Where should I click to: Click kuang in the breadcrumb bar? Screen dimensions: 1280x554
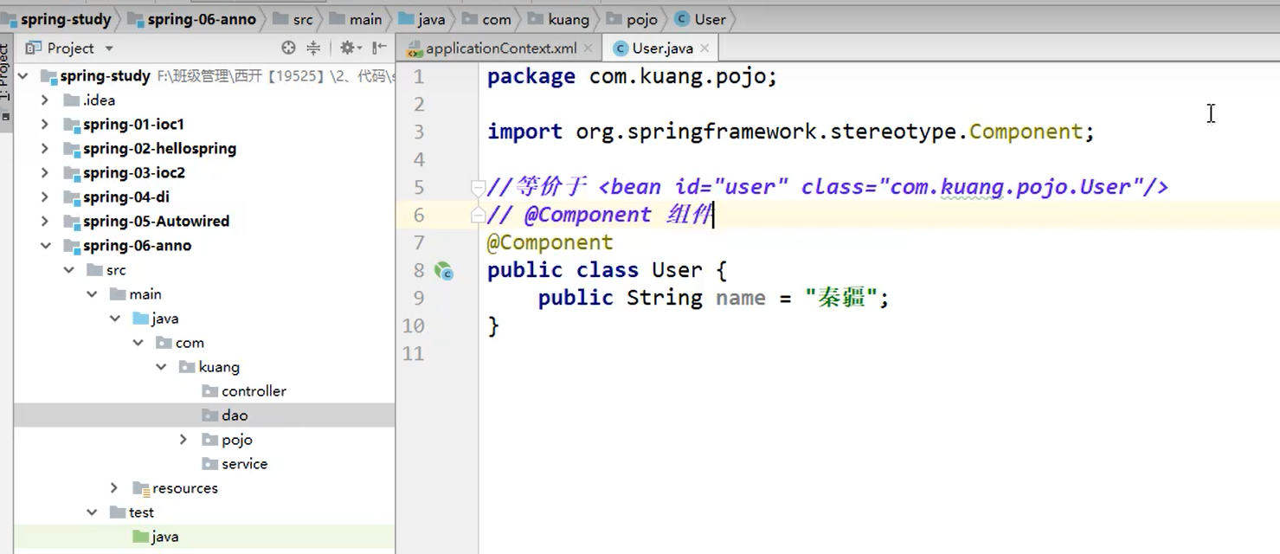[x=559, y=19]
